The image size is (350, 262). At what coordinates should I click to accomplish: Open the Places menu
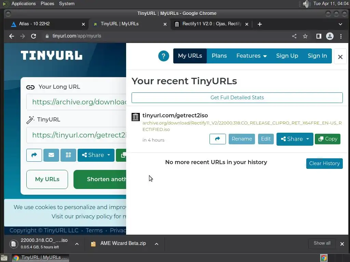coord(47,4)
